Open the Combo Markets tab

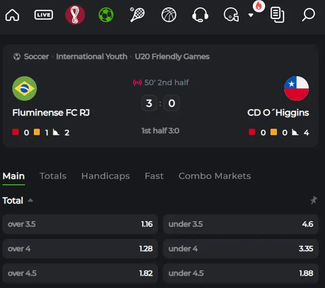(x=215, y=176)
